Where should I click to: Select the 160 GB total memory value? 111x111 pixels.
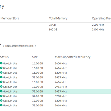coord(53,30)
